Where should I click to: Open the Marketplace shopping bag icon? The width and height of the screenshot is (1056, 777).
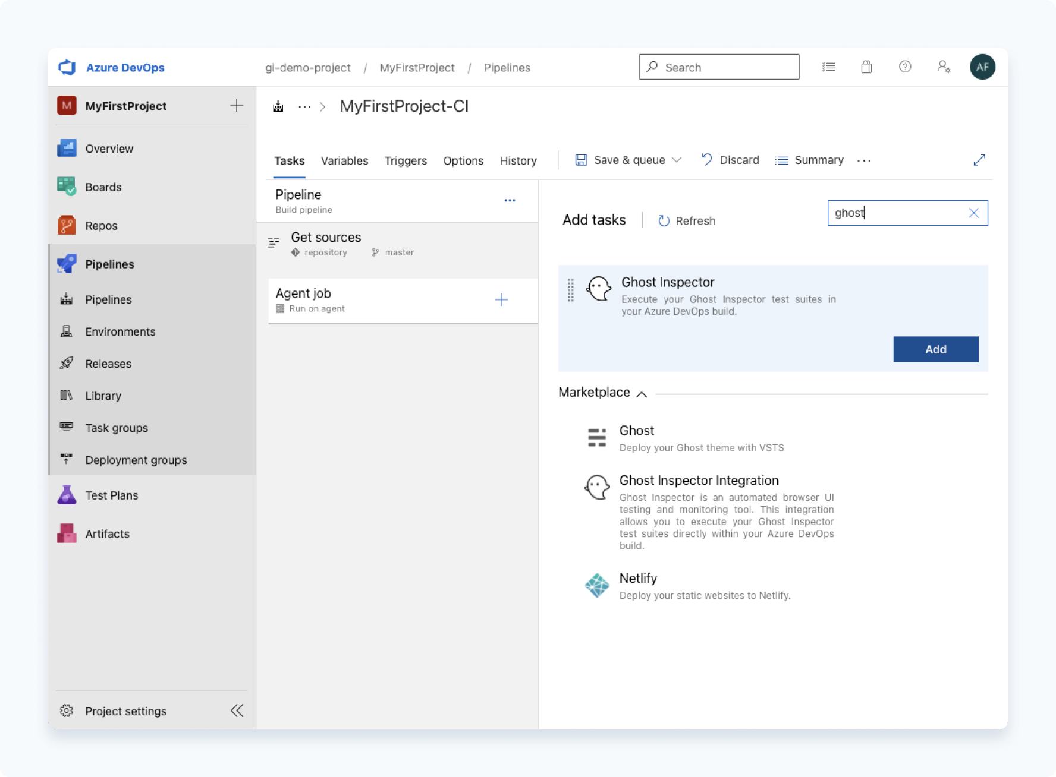[x=866, y=67]
